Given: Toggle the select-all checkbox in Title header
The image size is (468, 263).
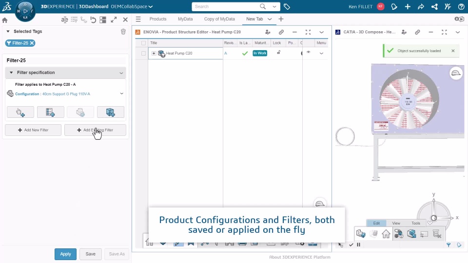Looking at the screenshot, I should 143,43.
